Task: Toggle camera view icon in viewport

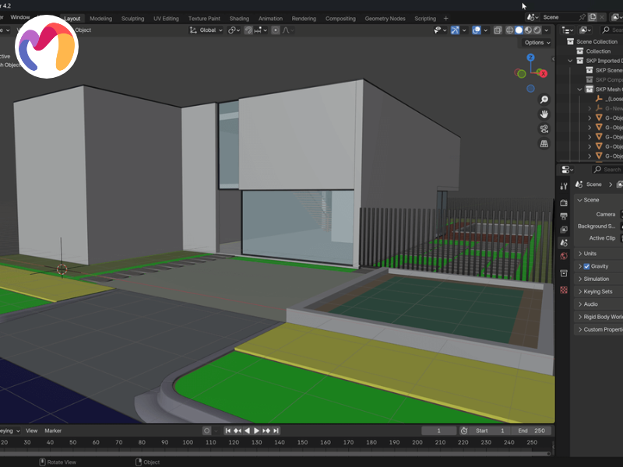Action: pyautogui.click(x=544, y=129)
